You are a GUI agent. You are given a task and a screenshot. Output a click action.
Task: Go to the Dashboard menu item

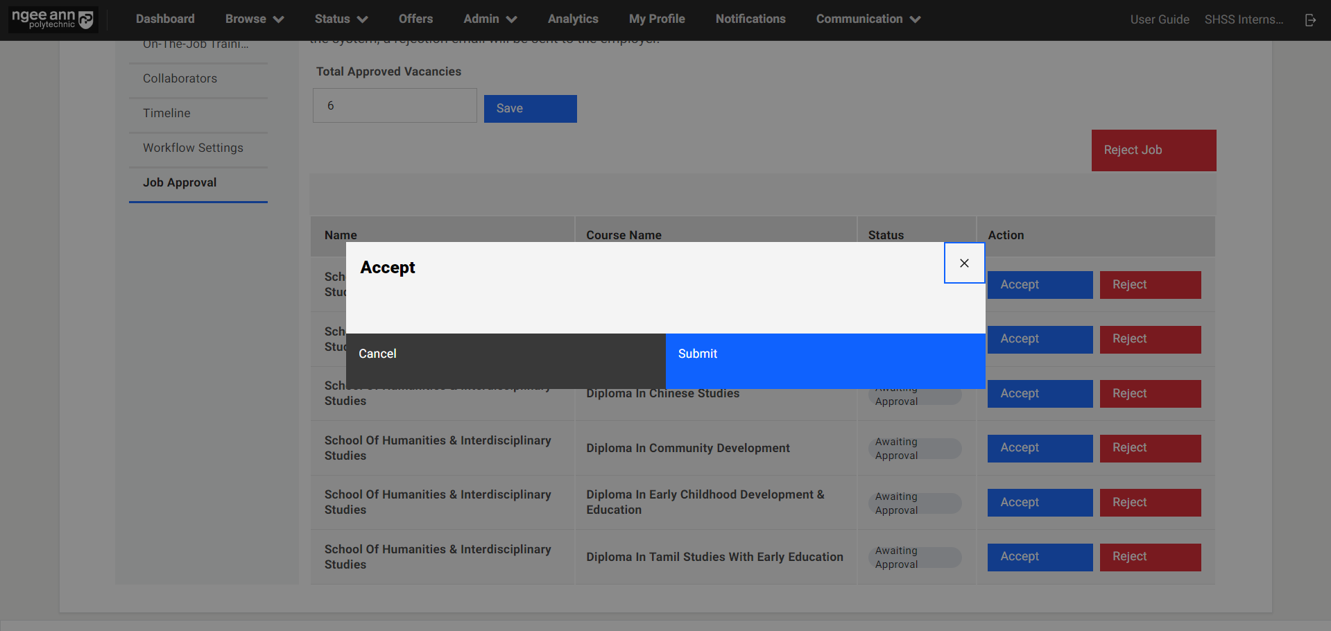click(165, 19)
